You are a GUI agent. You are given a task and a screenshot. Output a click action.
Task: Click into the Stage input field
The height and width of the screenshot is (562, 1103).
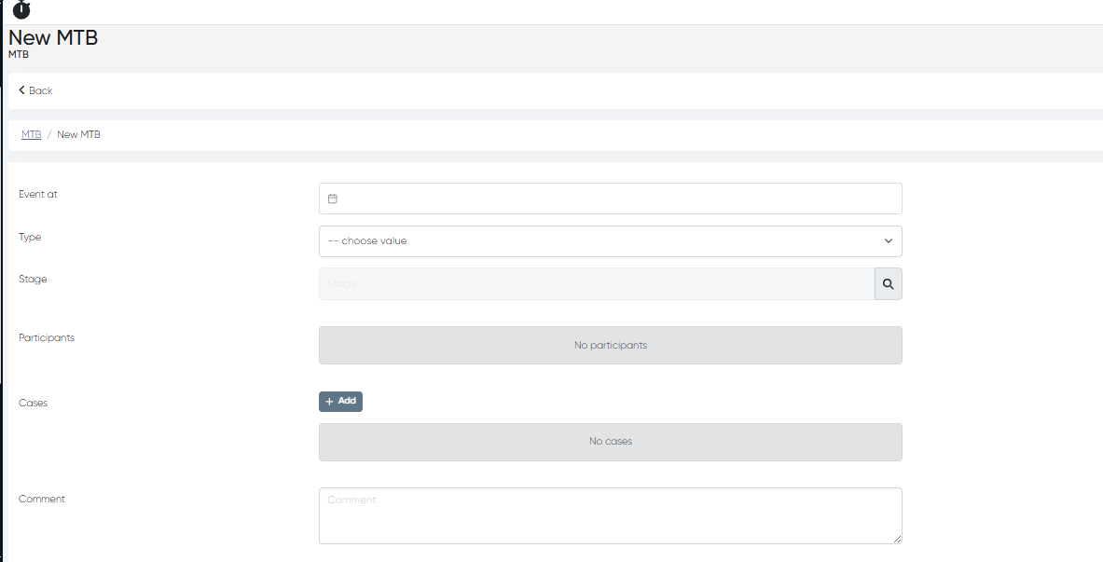pyautogui.click(x=597, y=284)
